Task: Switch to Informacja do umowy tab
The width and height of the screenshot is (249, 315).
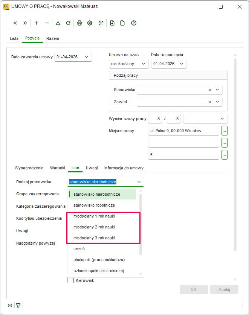Action: 124,168
